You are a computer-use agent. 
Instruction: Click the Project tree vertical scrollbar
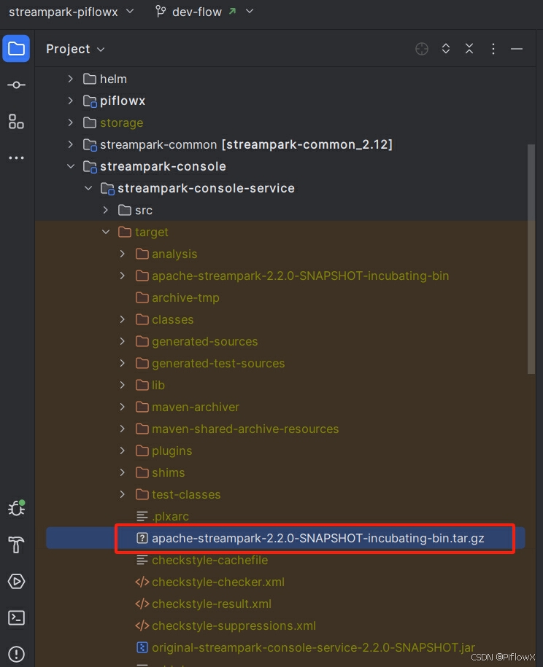(531, 259)
